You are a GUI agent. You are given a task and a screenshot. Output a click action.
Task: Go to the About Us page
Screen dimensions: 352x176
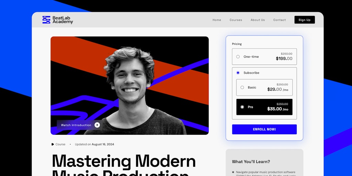pos(258,20)
